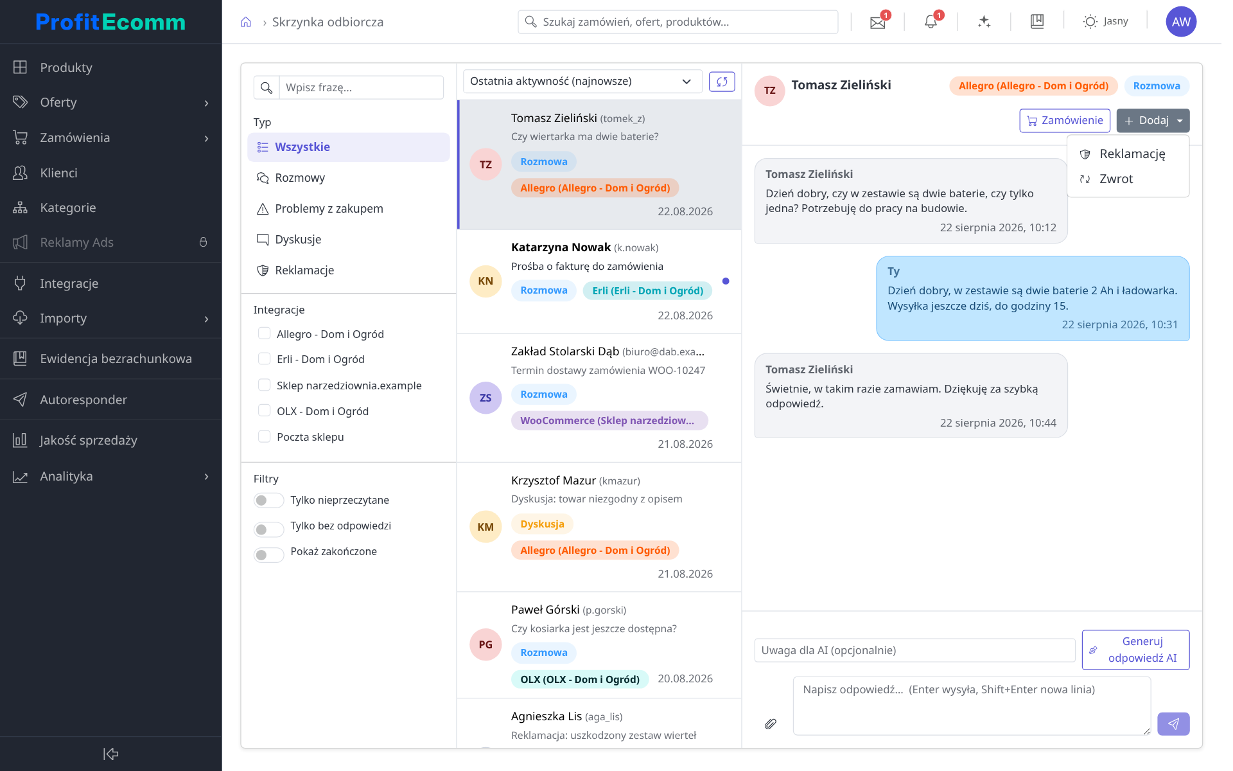Open the bookmarks book icon in header
Viewport: 1233px width, 771px height.
pyautogui.click(x=1037, y=22)
